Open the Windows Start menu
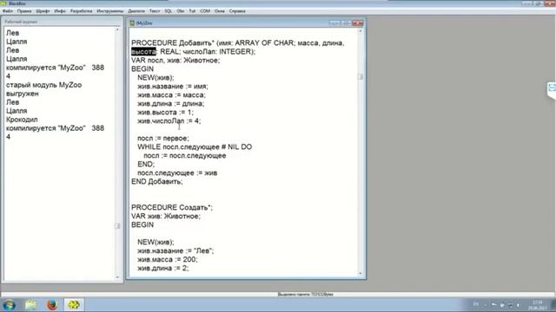The image size is (556, 312). (x=9, y=304)
